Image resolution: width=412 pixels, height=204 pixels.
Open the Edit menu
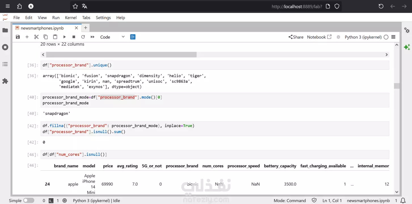coord(29,18)
